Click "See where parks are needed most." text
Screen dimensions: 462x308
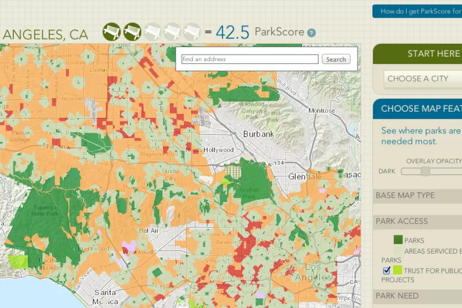point(421,136)
